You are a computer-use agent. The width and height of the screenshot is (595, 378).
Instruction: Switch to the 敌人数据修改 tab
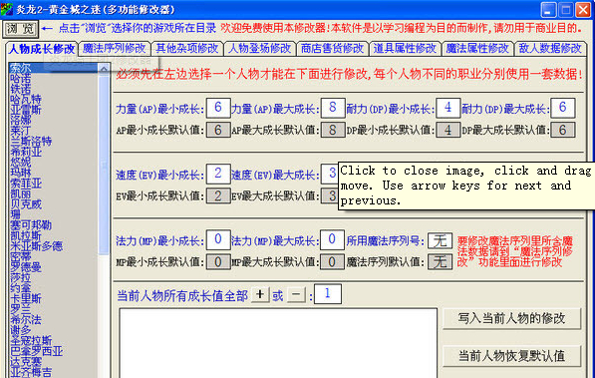[x=550, y=49]
